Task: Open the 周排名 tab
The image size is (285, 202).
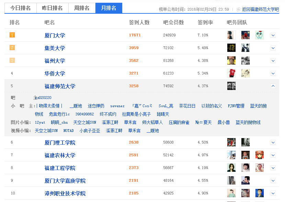Action: coord(82,8)
